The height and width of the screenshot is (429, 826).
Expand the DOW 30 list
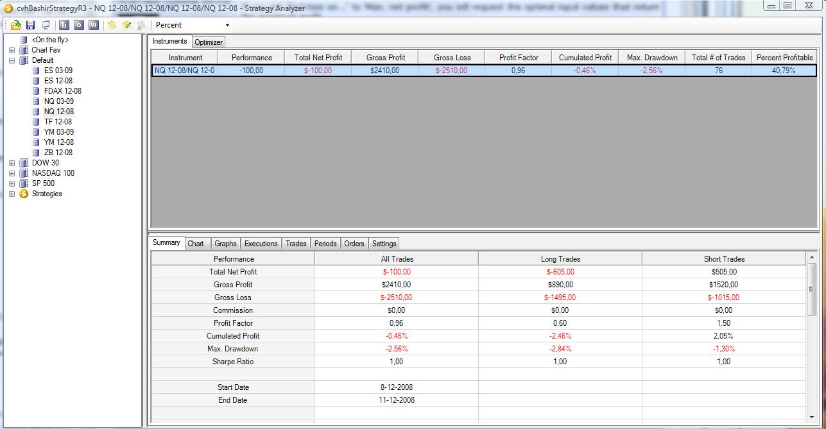(12, 163)
